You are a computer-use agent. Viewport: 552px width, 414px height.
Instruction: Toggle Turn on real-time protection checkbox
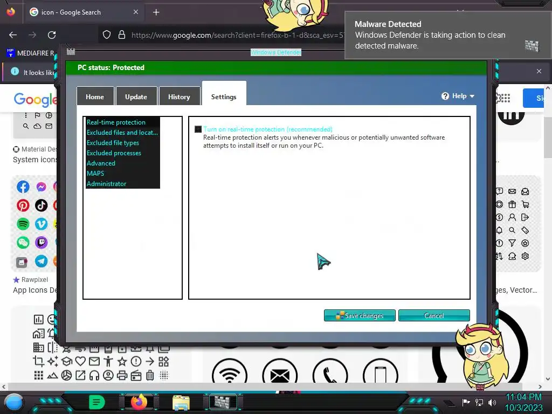click(198, 129)
